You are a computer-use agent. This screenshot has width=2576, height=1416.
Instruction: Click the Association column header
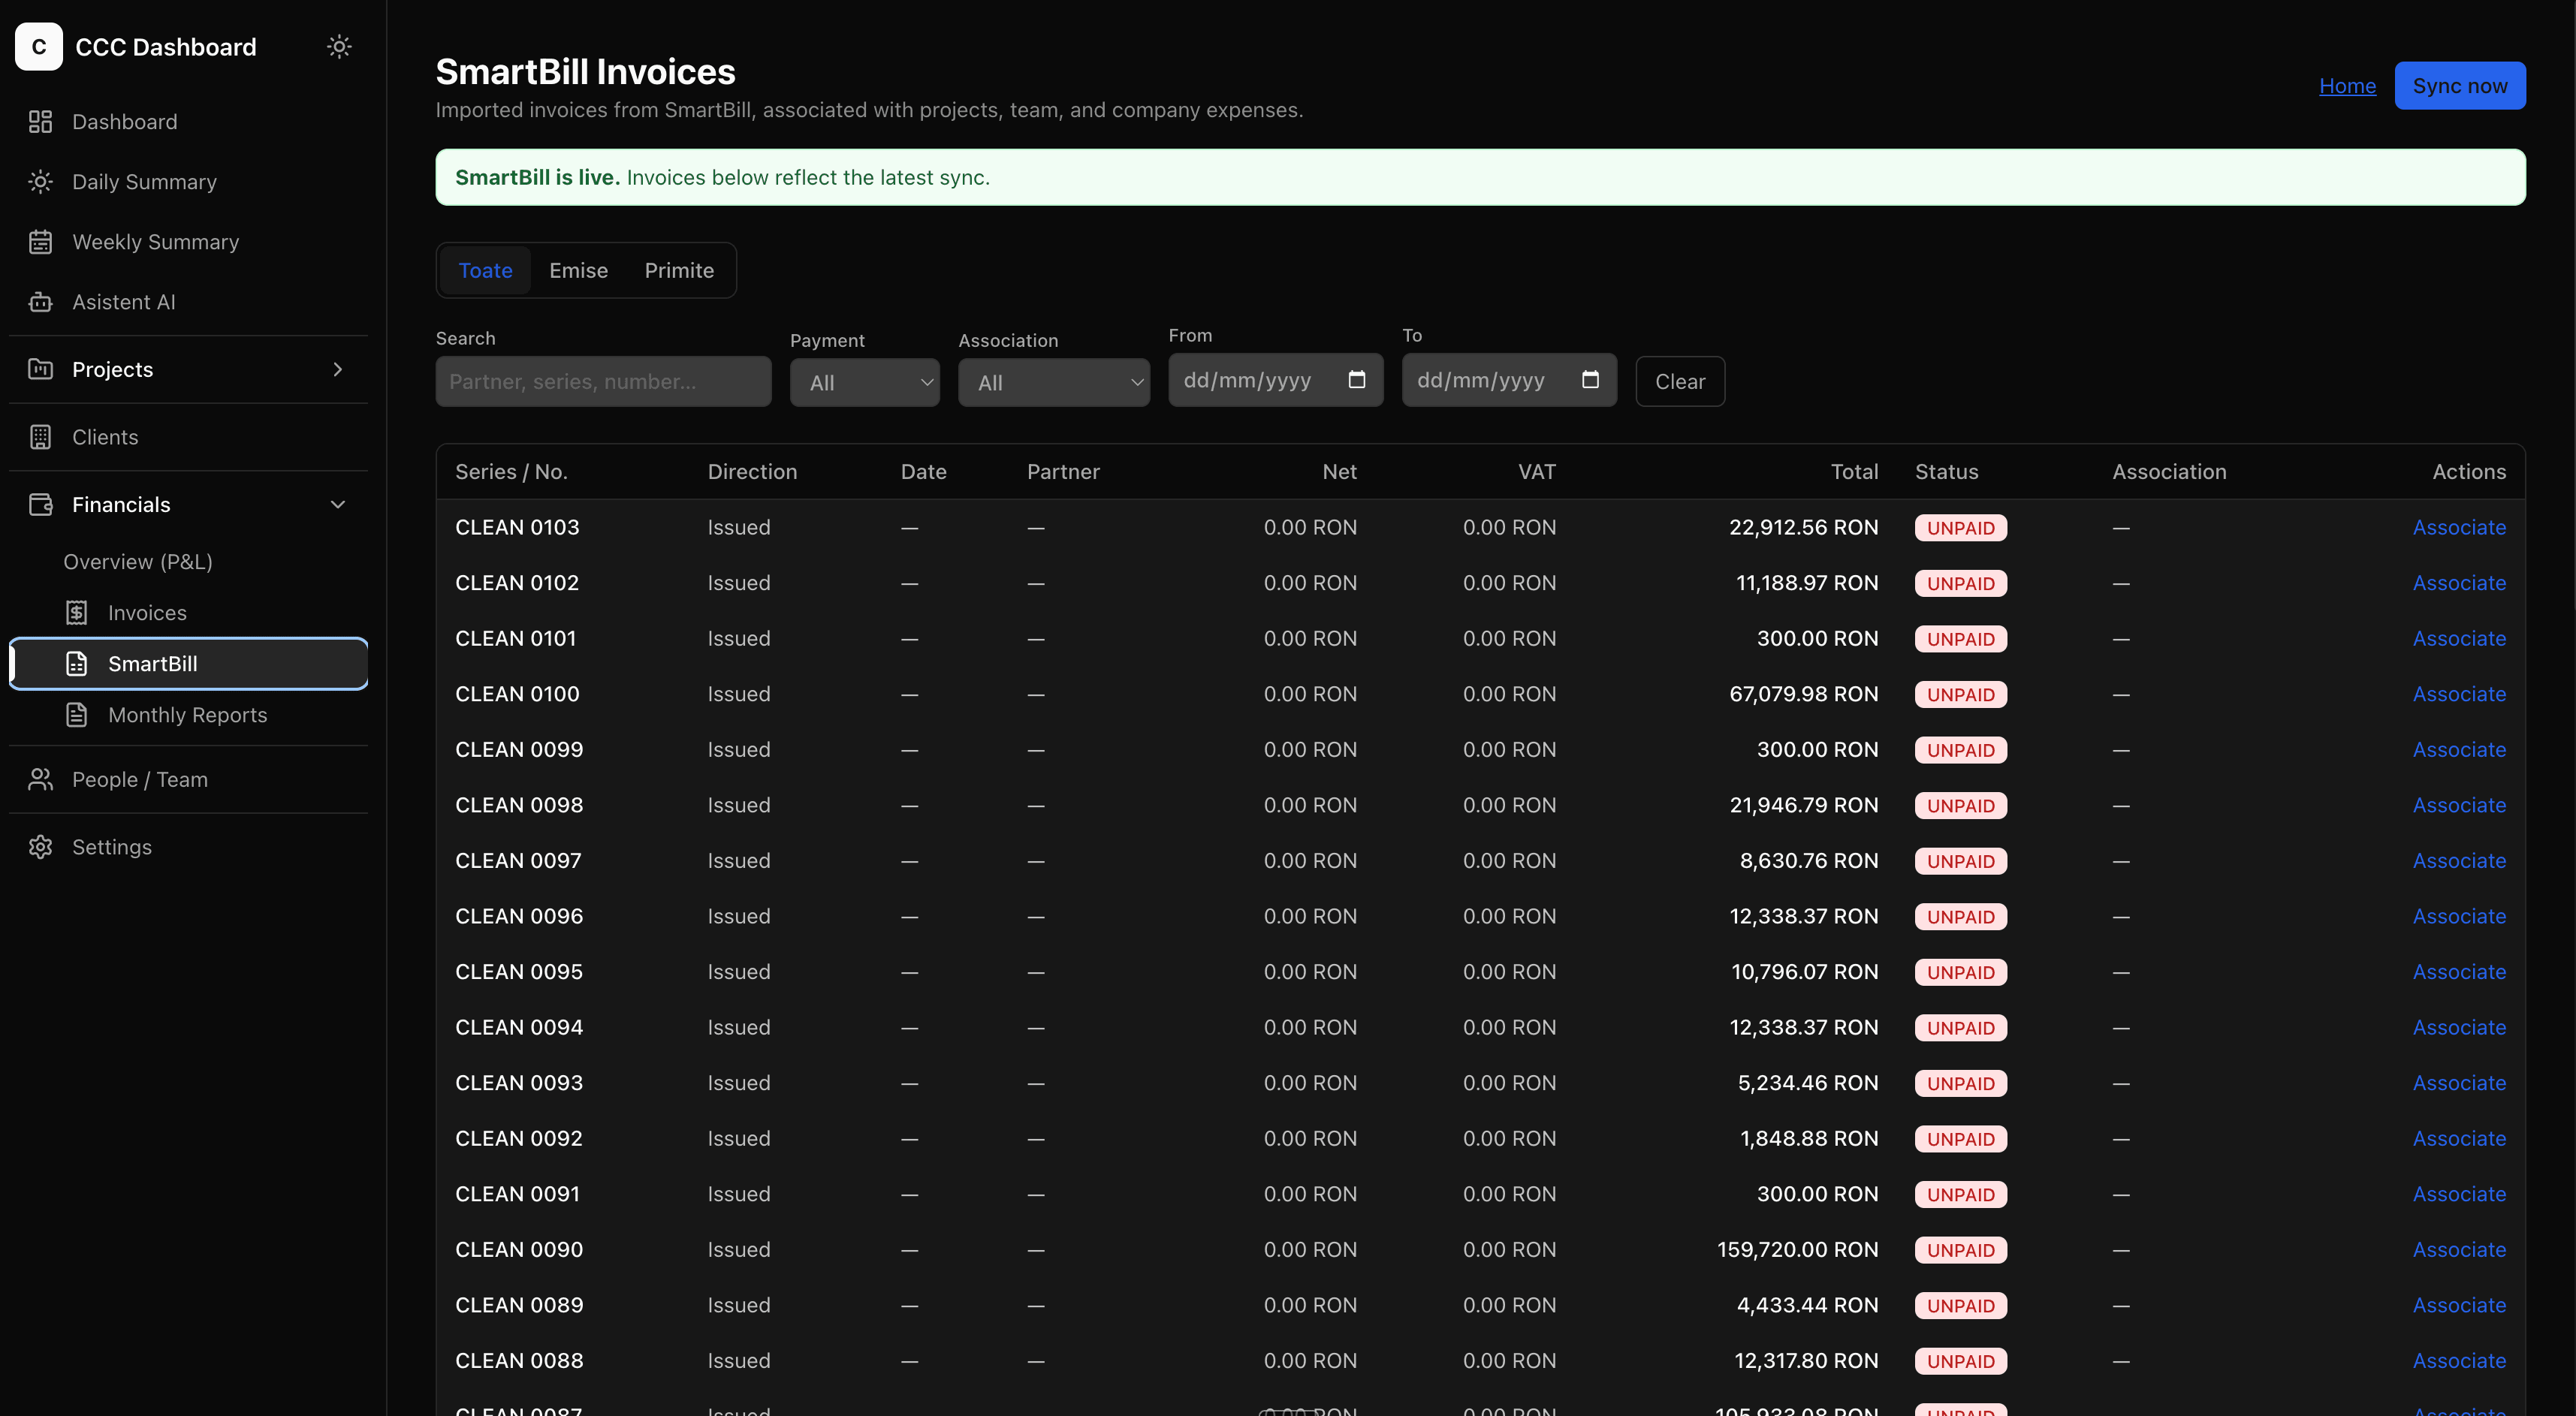pos(2168,471)
